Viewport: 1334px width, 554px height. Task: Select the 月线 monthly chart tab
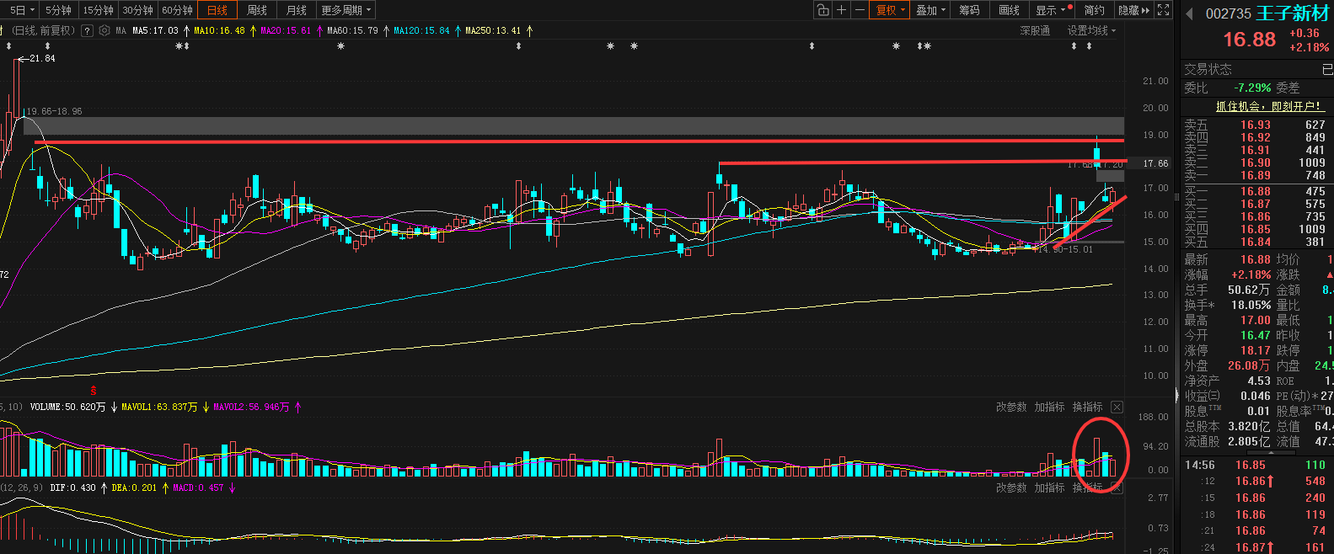(x=297, y=10)
